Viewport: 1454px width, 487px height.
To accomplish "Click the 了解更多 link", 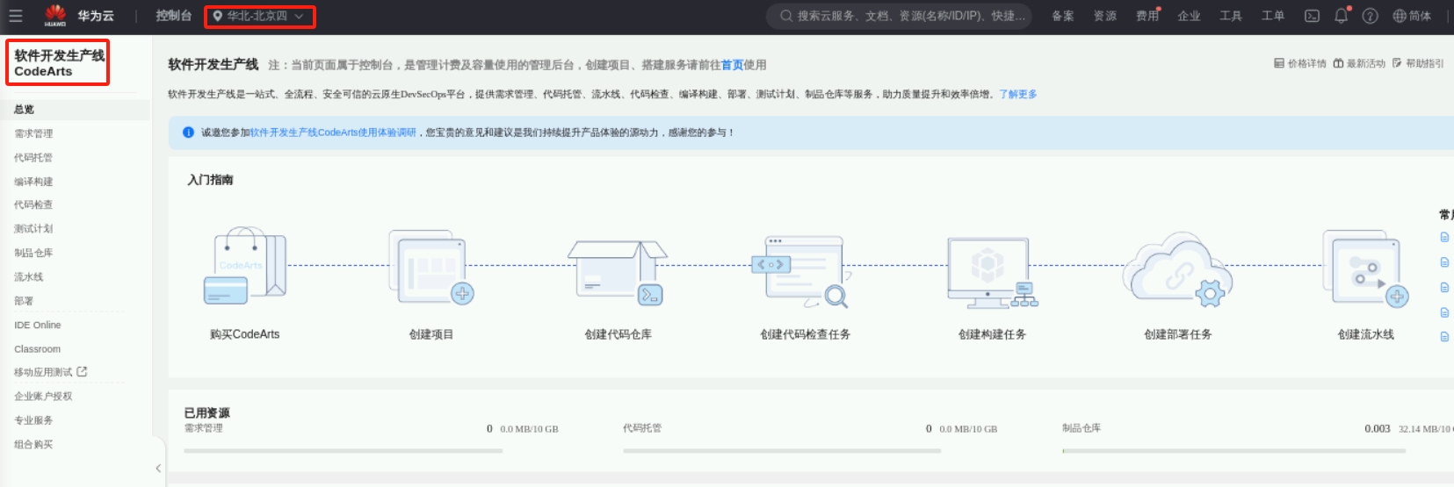I will pos(1018,94).
